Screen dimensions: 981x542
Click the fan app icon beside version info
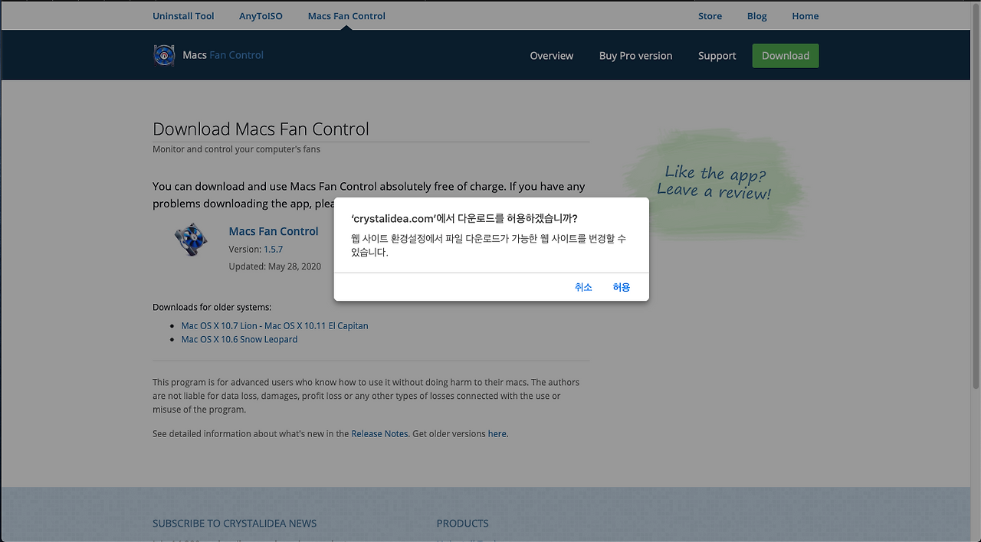191,240
